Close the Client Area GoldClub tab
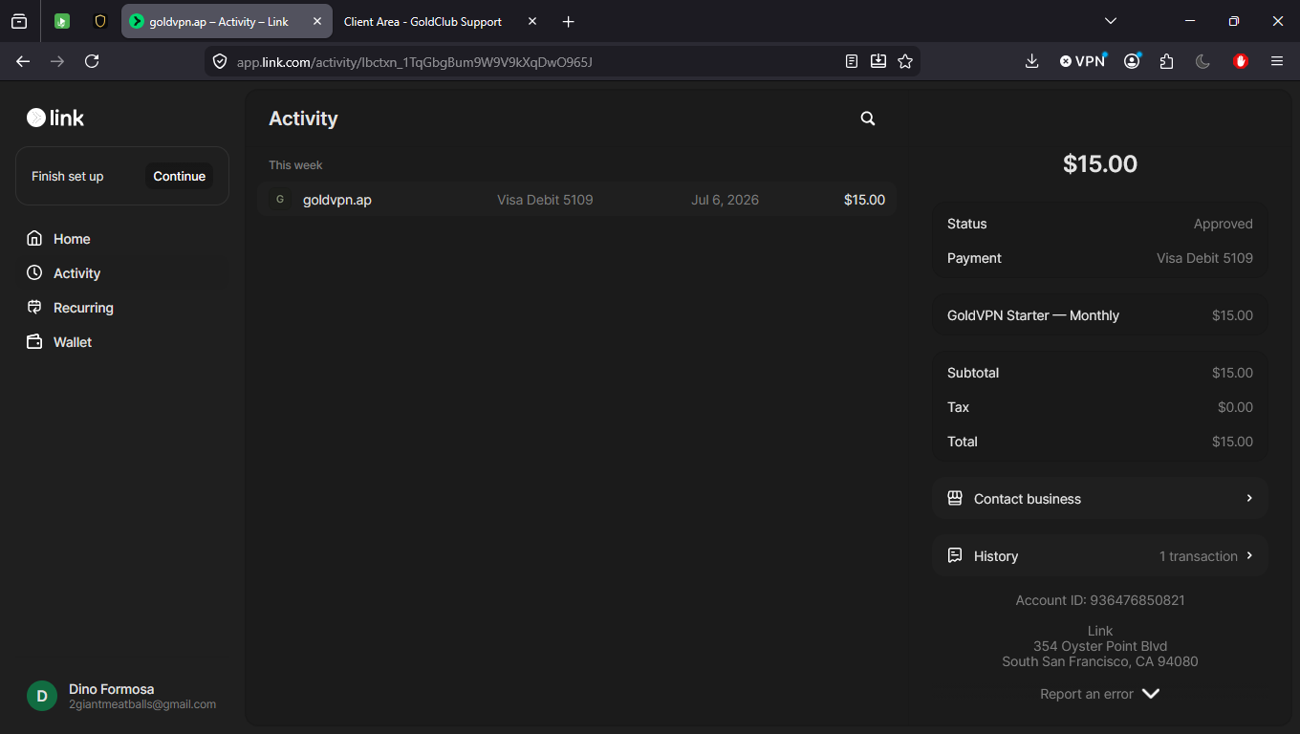The height and width of the screenshot is (734, 1300). [532, 21]
